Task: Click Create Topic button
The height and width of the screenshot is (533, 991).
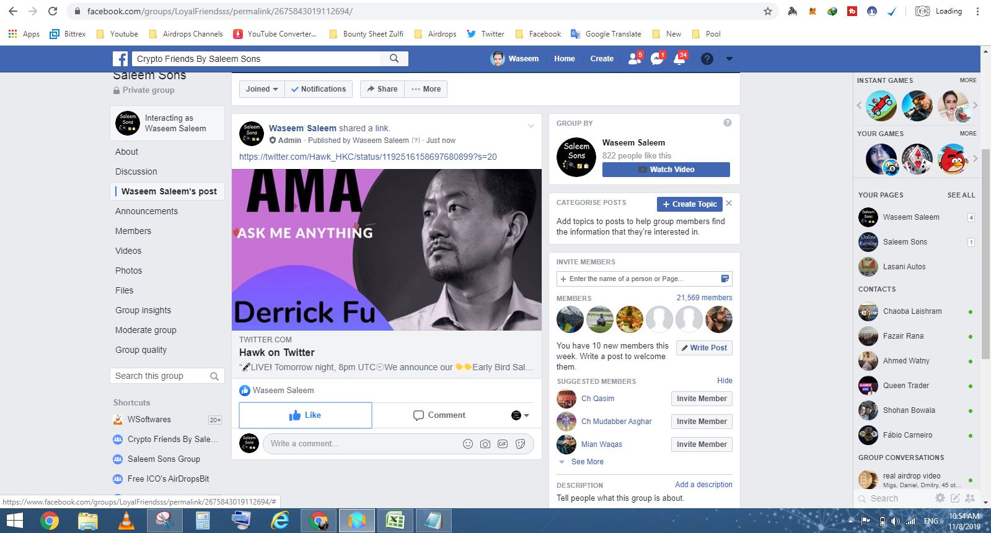Action: tap(690, 204)
